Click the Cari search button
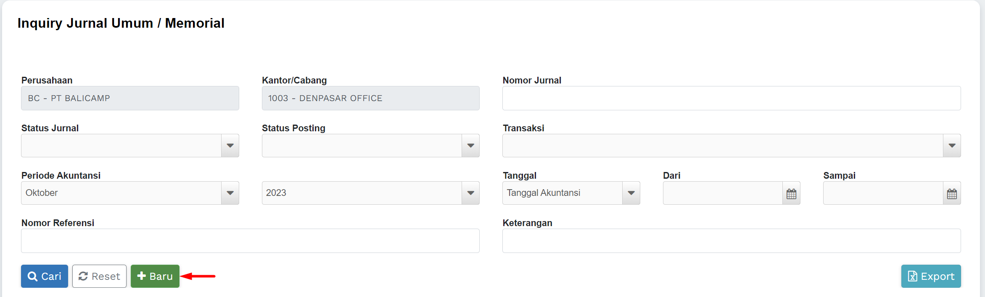Viewport: 985px width, 297px height. click(45, 276)
